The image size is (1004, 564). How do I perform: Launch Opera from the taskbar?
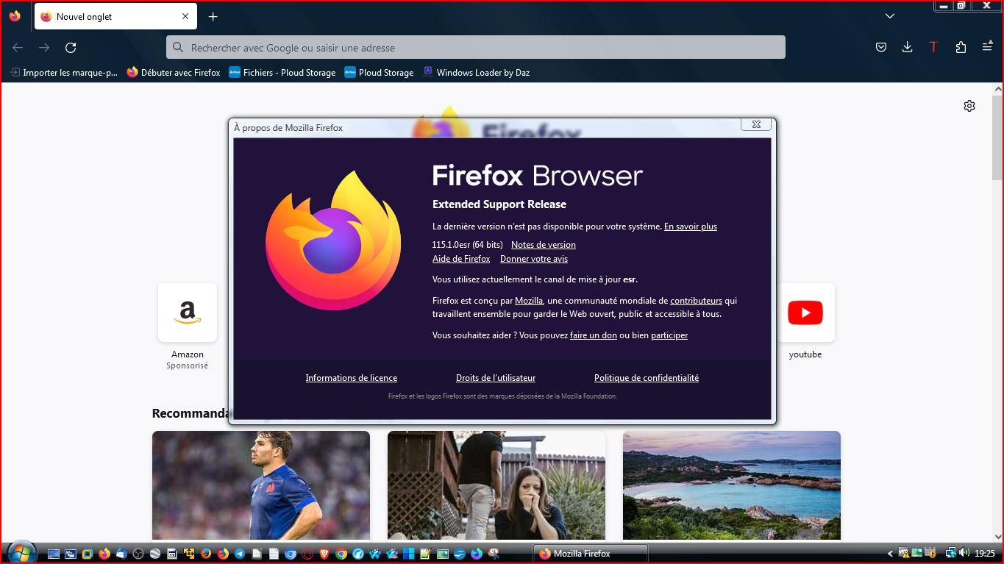[308, 554]
